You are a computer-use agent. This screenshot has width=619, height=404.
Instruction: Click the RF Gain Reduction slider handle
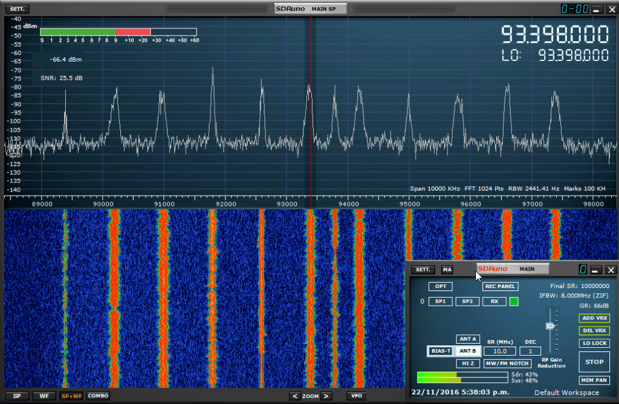pos(550,326)
